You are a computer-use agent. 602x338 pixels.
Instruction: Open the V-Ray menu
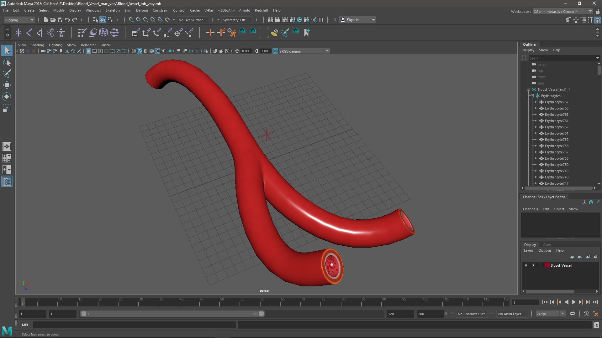coord(209,10)
